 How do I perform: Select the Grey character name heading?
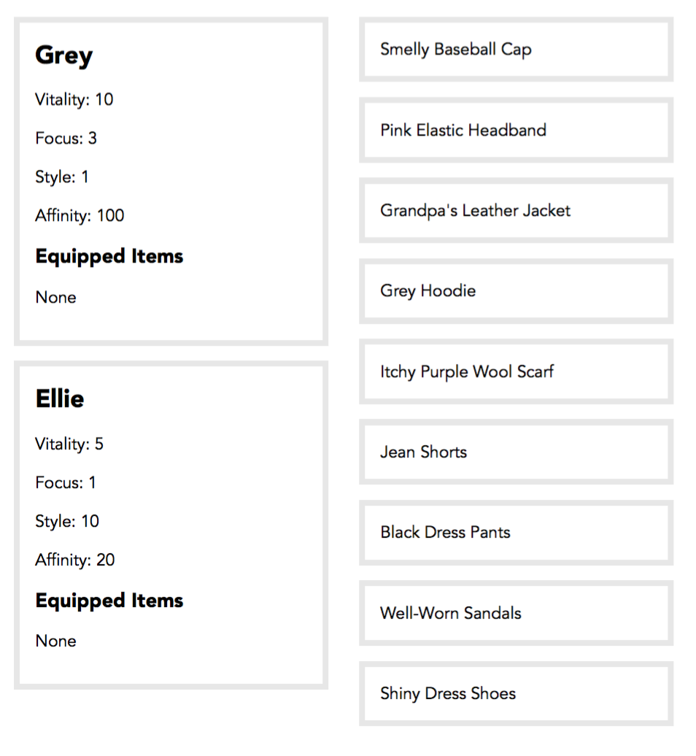pyautogui.click(x=63, y=55)
